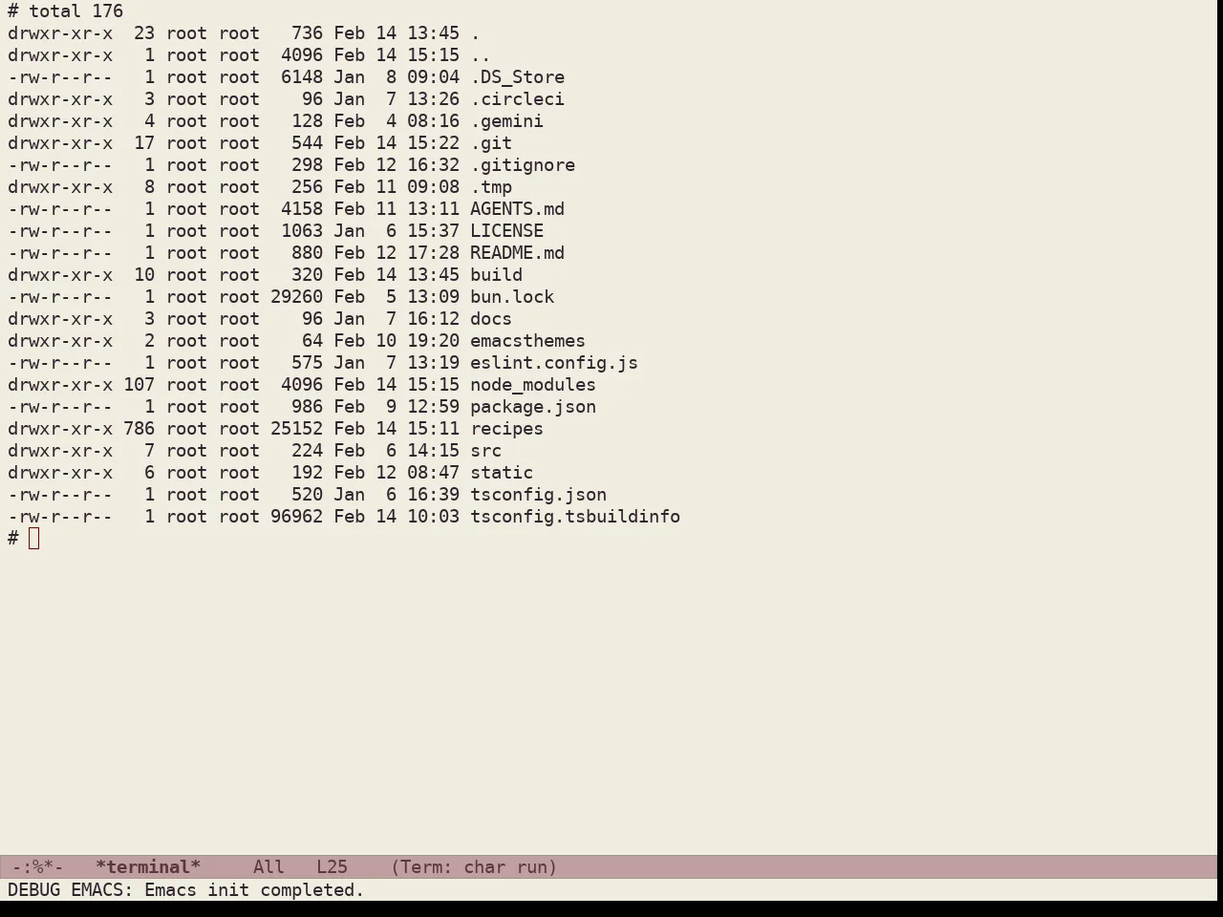Select the .gemini directory entry
Image resolution: width=1223 pixels, height=917 pixels.
pos(506,121)
